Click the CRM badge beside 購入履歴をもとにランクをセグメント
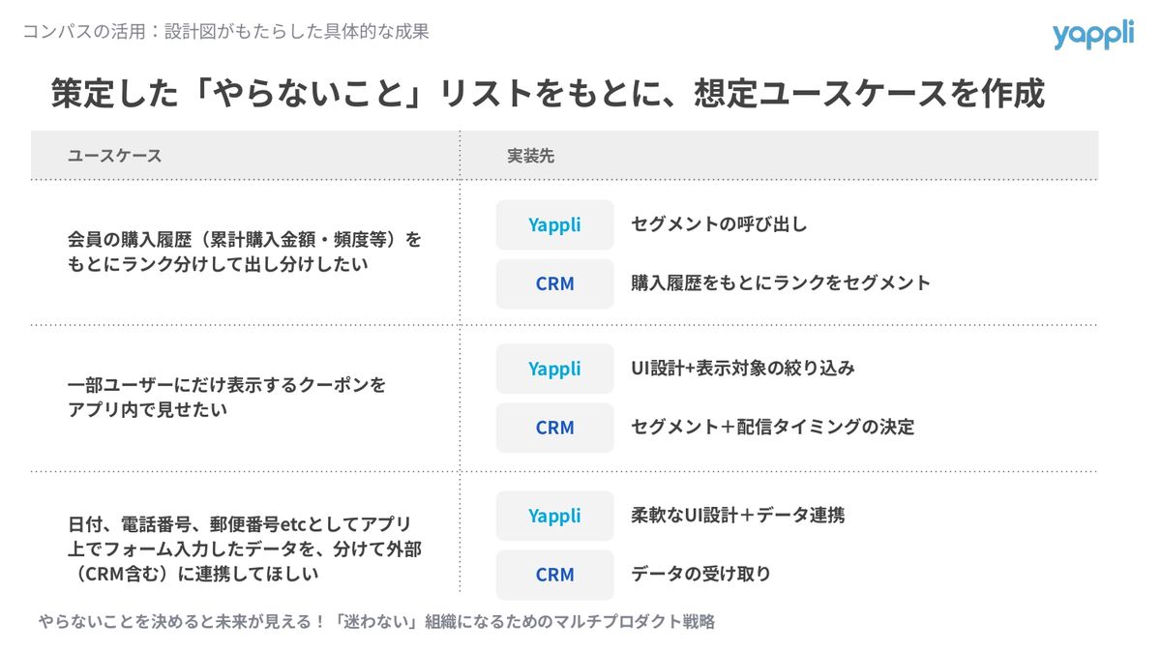 554,283
